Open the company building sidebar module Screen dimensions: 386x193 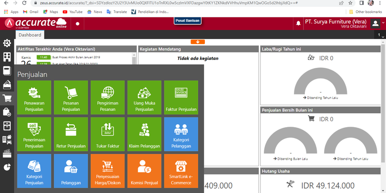pyautogui.click(x=7, y=57)
